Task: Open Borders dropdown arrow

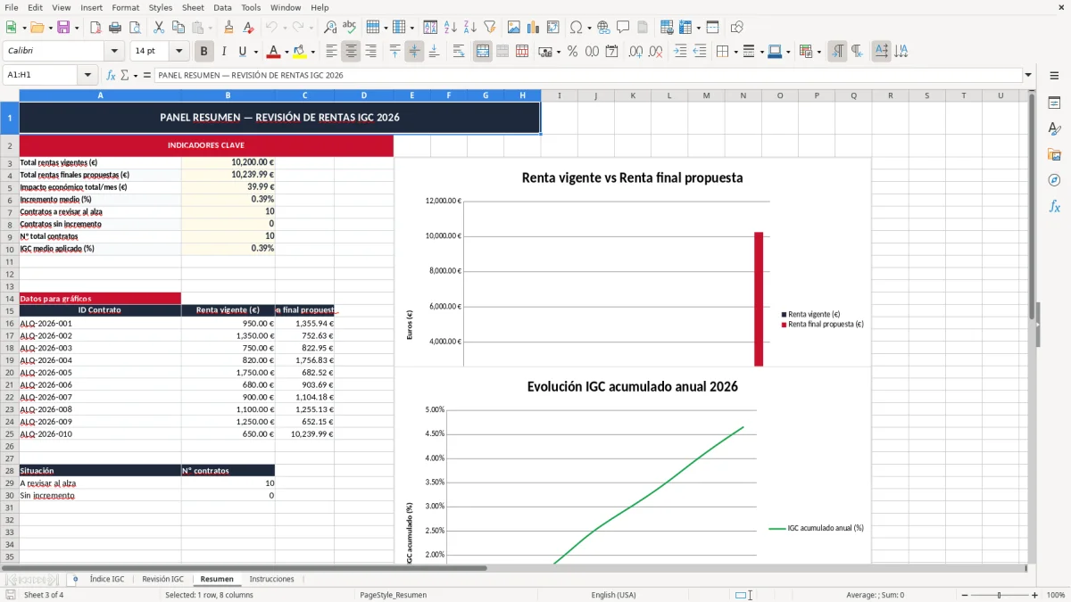Action: [735, 52]
